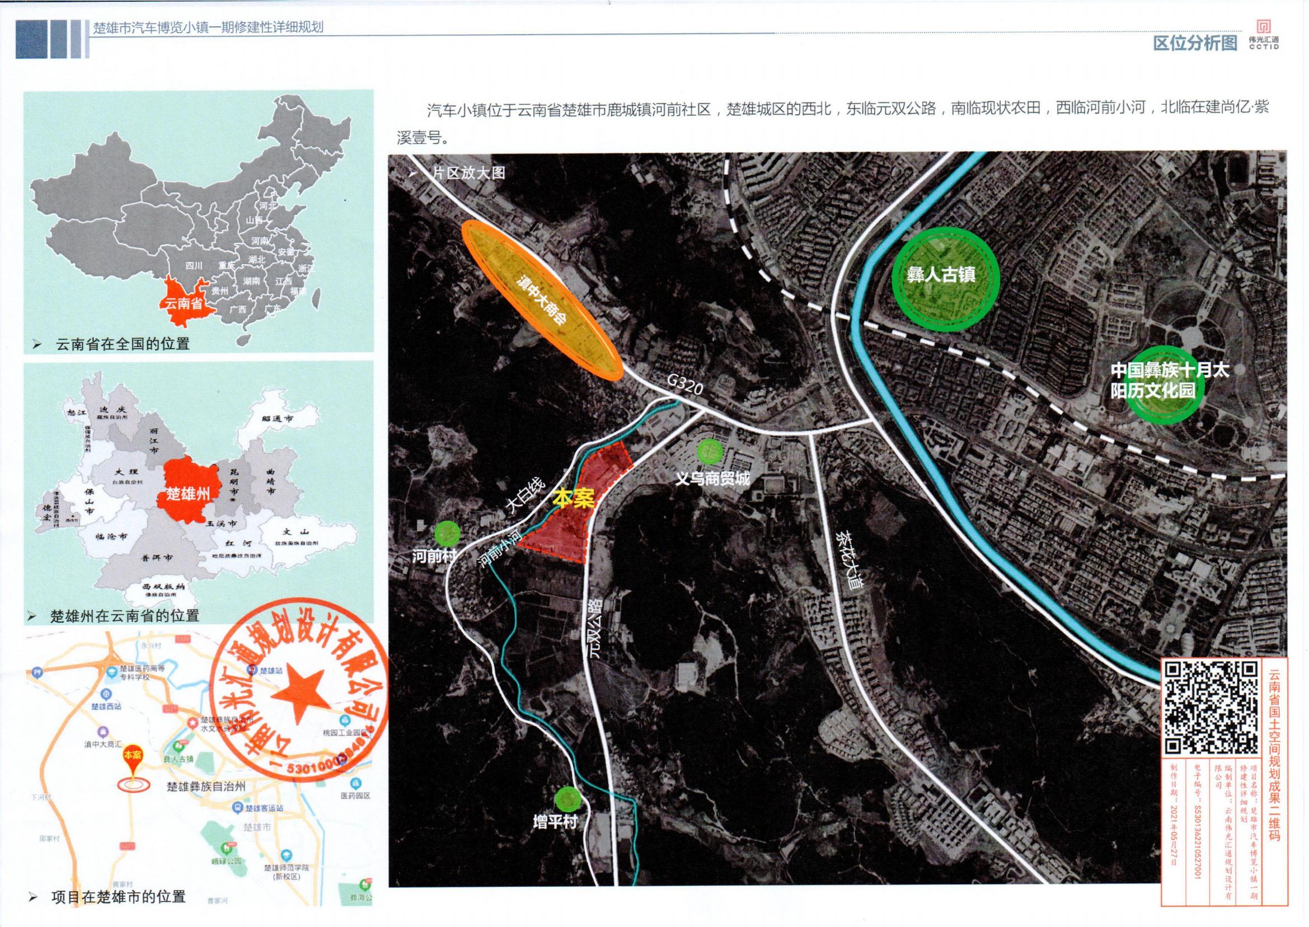Click the green 河前村 dot marker
The image size is (1309, 927).
[x=447, y=533]
